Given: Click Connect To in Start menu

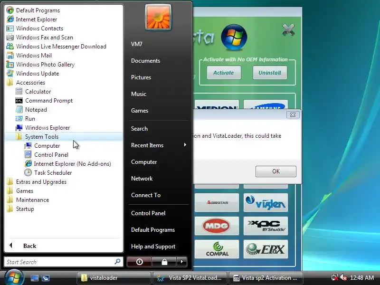Looking at the screenshot, I should point(146,195).
